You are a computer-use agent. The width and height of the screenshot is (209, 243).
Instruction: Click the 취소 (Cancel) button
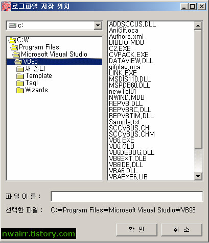tap(181, 230)
